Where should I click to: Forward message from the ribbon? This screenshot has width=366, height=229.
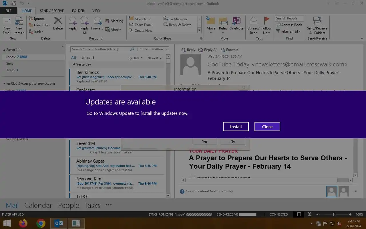[x=97, y=23]
